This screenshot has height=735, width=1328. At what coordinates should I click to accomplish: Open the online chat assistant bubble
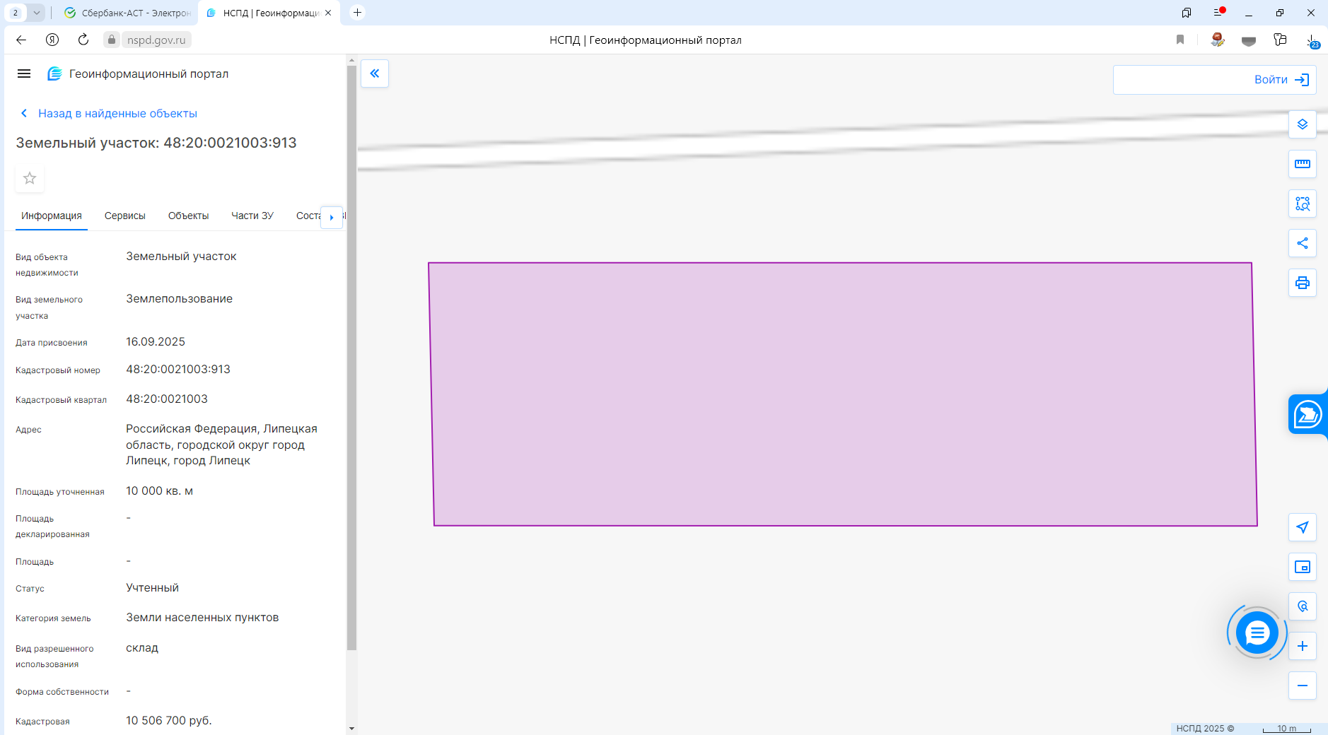tap(1257, 633)
